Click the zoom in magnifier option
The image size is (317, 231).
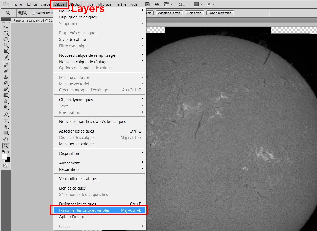click(x=20, y=13)
